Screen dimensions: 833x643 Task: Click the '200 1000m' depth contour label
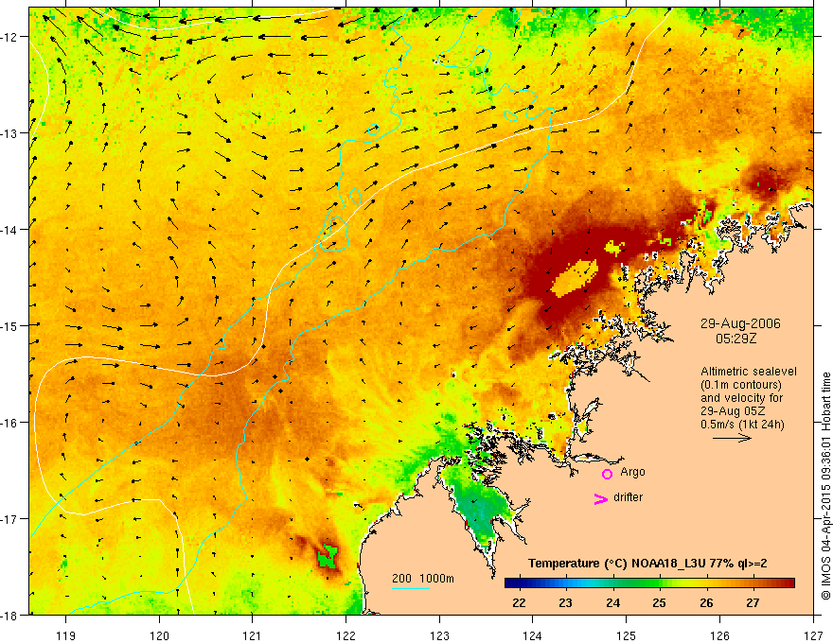423,579
